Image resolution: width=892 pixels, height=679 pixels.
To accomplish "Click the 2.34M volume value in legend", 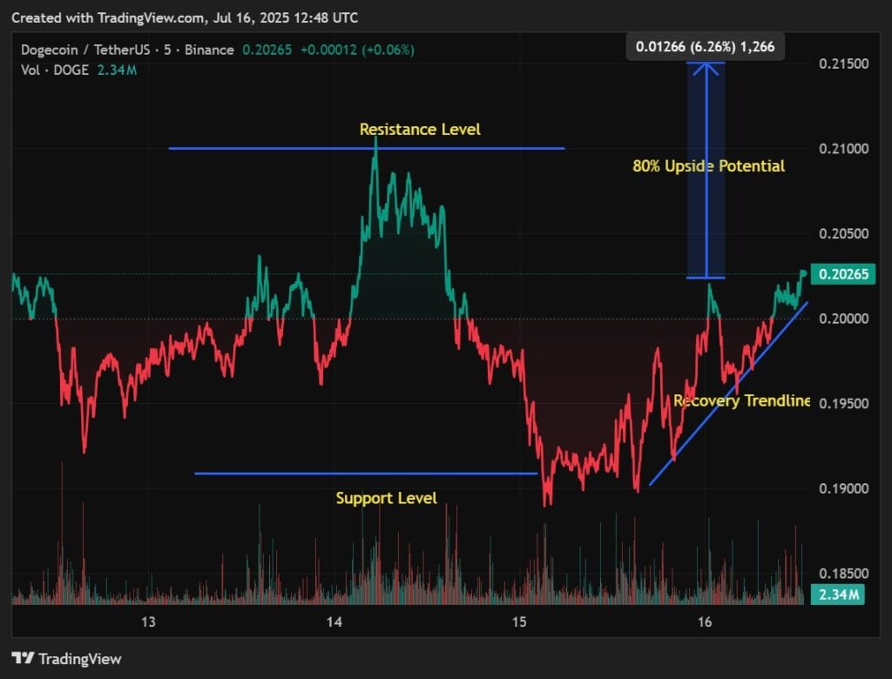I will (x=117, y=70).
